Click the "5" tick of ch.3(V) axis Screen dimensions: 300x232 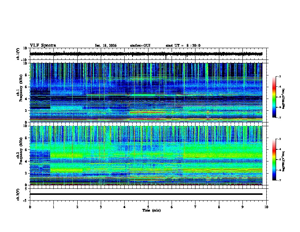[x=26, y=189]
